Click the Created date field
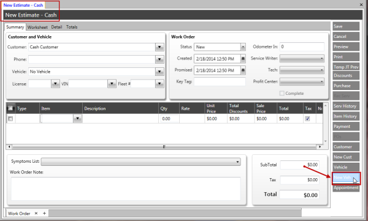368x221 pixels. (x=217, y=59)
